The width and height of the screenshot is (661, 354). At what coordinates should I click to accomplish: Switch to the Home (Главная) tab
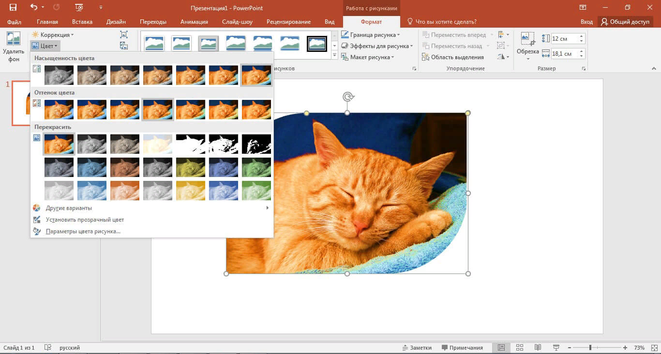tap(47, 22)
